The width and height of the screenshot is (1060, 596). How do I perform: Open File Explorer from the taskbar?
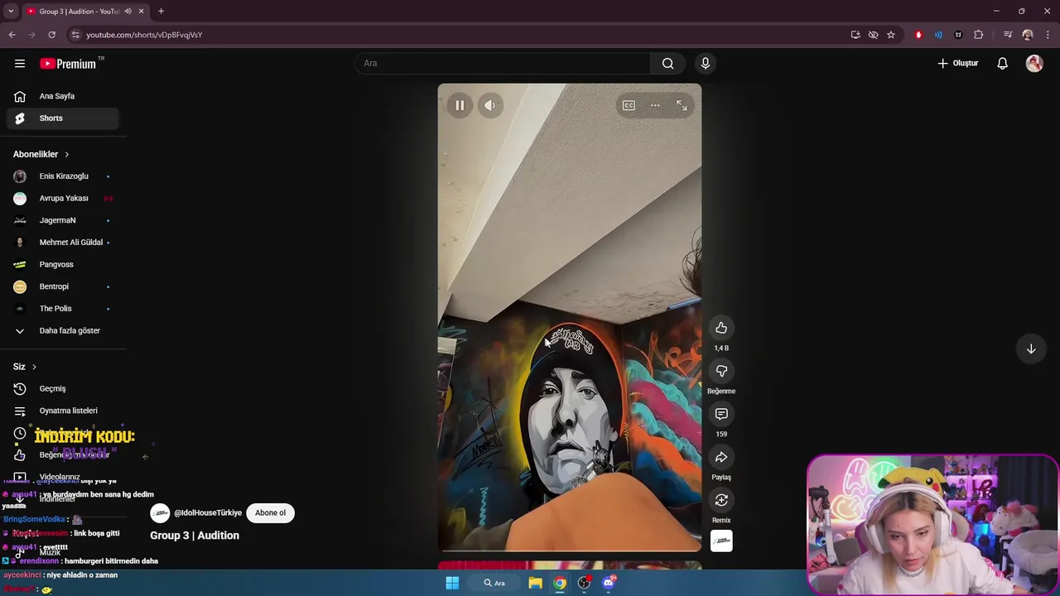536,583
